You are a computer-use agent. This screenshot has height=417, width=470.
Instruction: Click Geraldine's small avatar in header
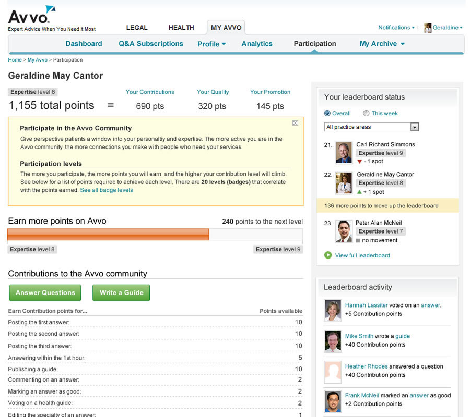click(x=428, y=28)
